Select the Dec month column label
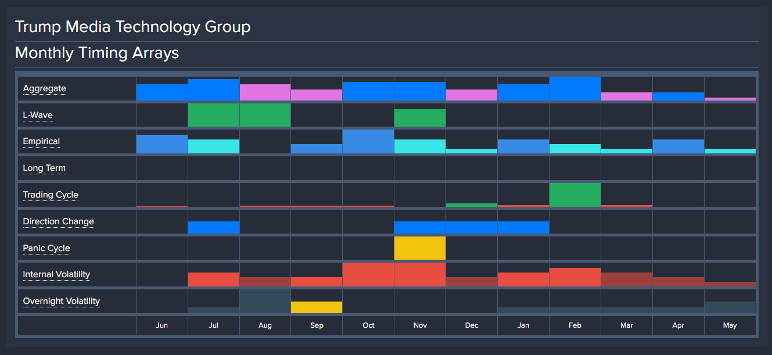Viewport: 772px width, 355px height. [x=472, y=325]
